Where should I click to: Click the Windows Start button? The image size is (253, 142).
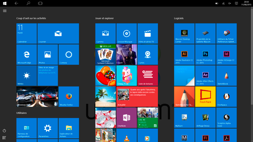5,3
